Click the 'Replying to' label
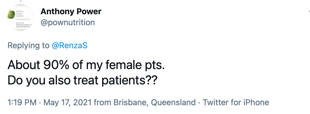310x114 pixels. click(29, 45)
